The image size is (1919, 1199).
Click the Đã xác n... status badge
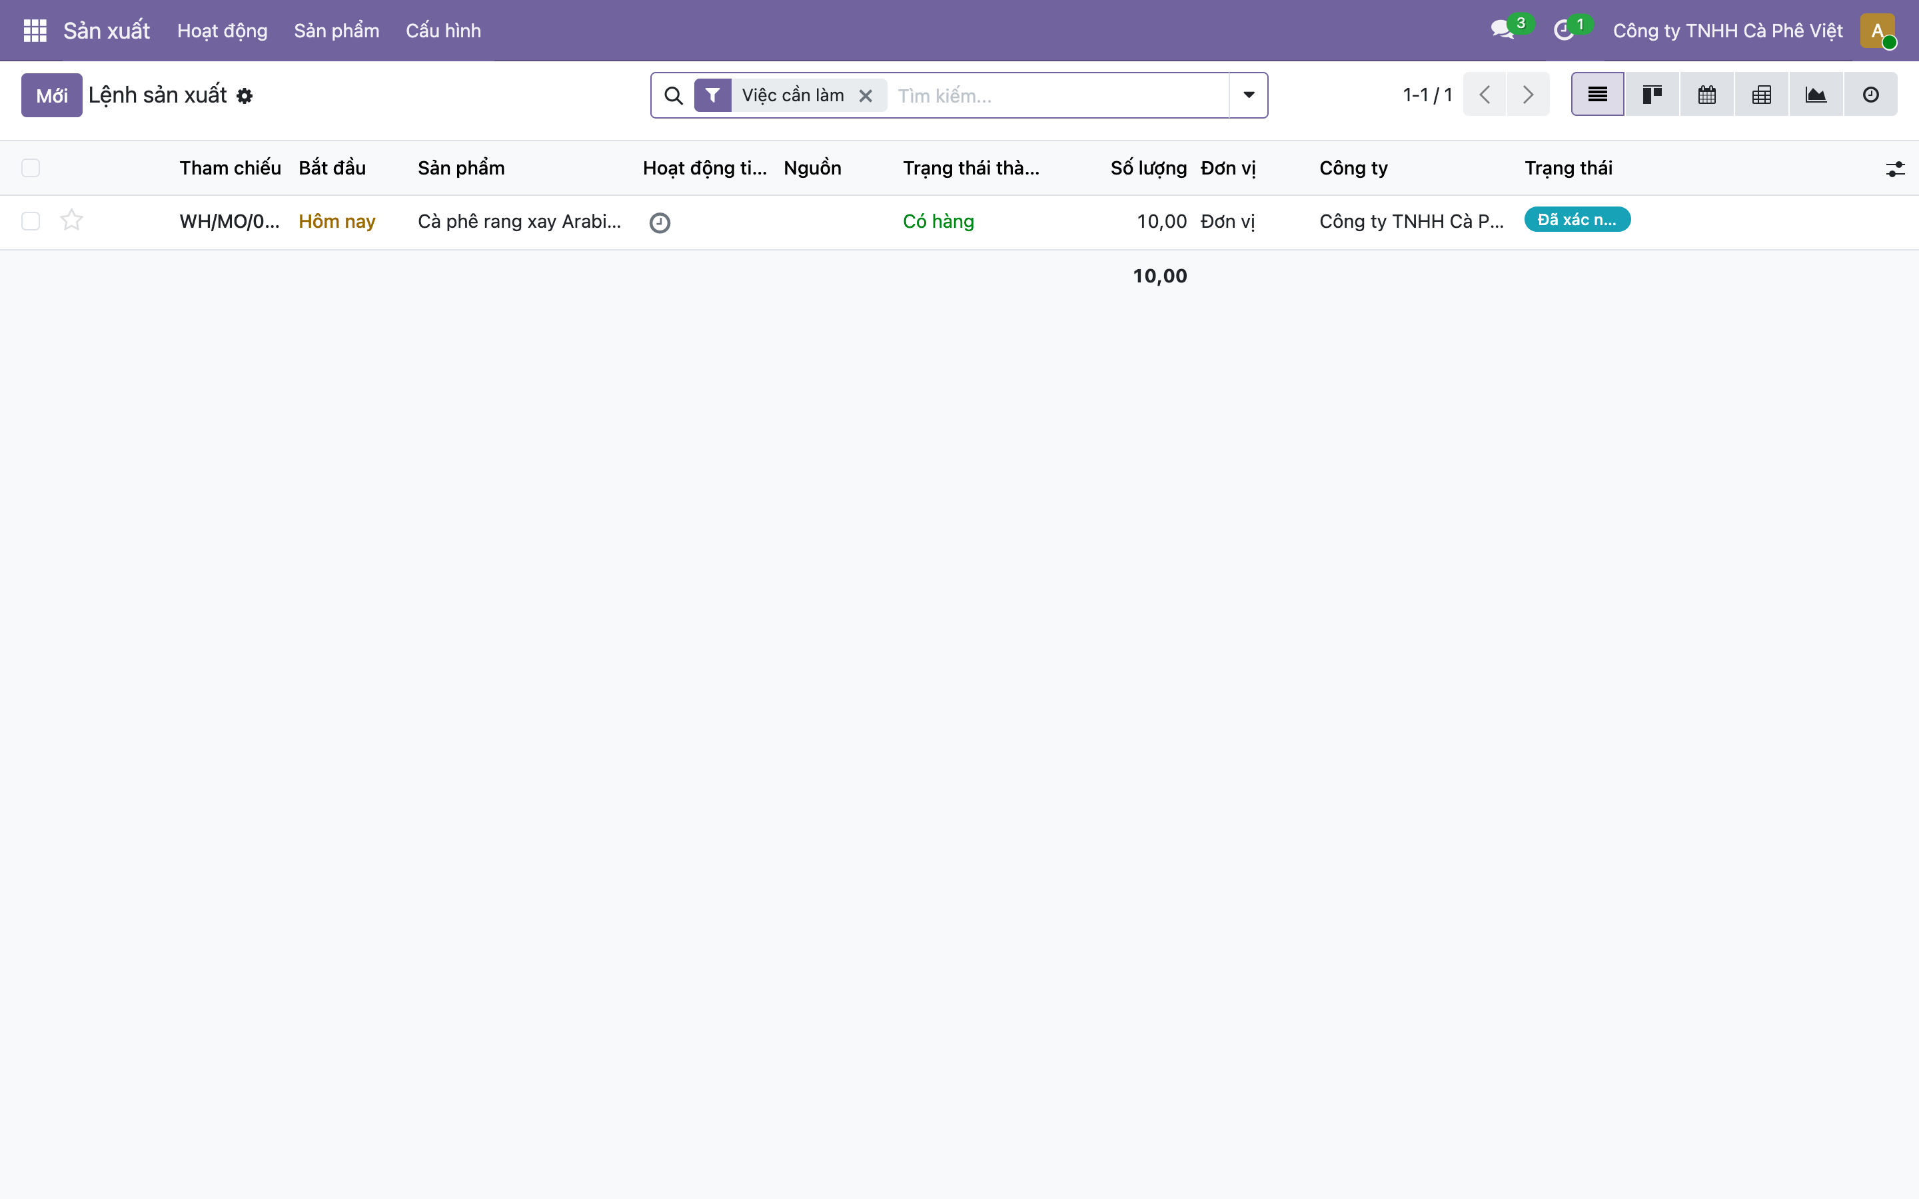[x=1577, y=220]
